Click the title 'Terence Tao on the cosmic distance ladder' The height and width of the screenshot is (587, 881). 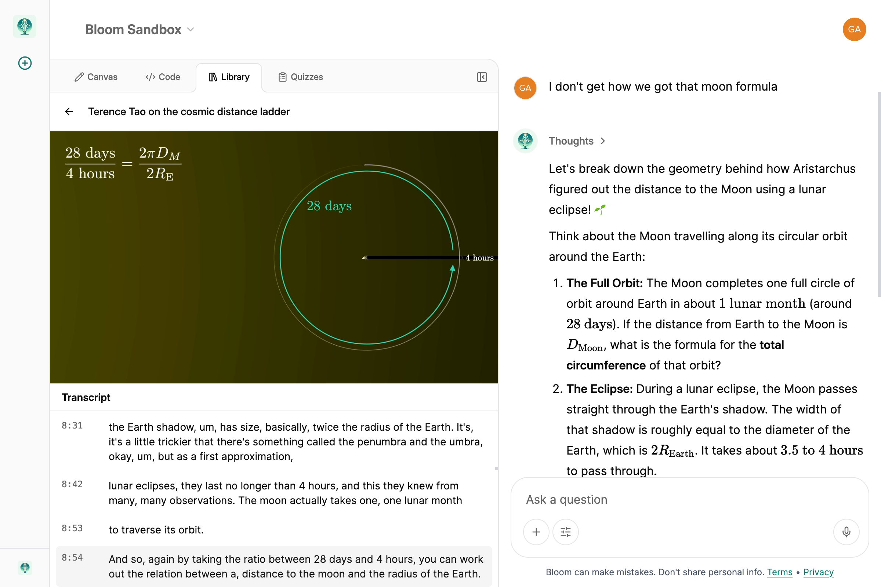[x=189, y=112]
